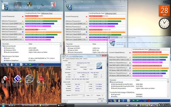This screenshot has width=171, height=107.
Task: Select RAM Bandwidth Int Buff'd iSSE2 row
Action: tap(138, 84)
